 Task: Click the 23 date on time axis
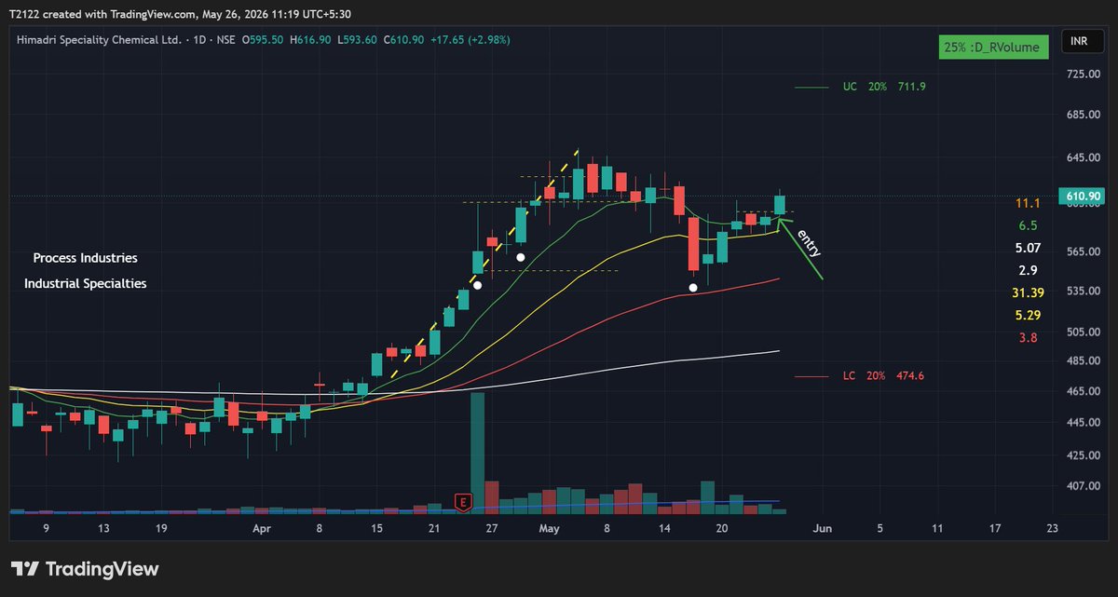tap(1052, 528)
